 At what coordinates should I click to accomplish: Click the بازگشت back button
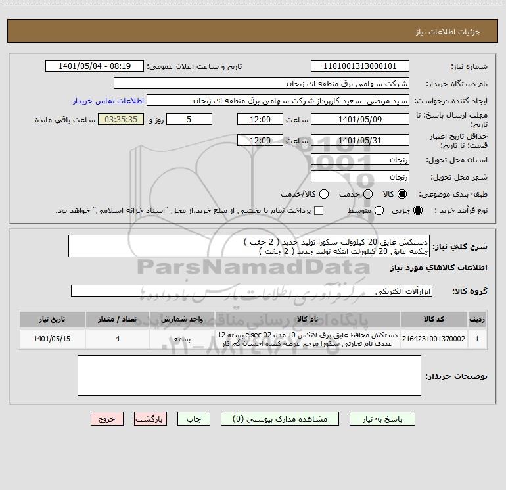pos(150,419)
